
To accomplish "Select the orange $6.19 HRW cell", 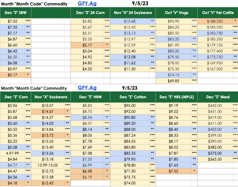I will point(87,177).
